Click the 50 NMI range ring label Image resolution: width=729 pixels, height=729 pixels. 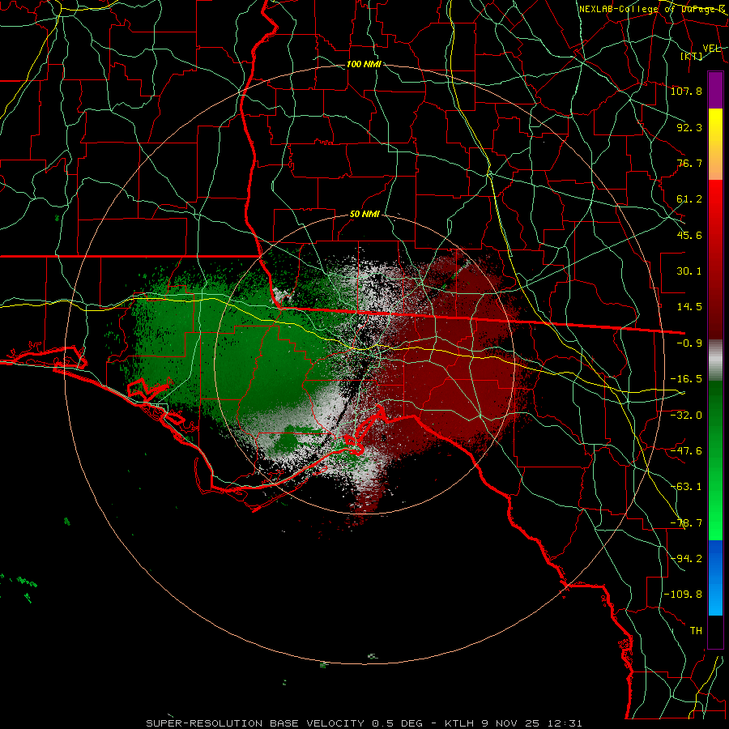click(365, 214)
